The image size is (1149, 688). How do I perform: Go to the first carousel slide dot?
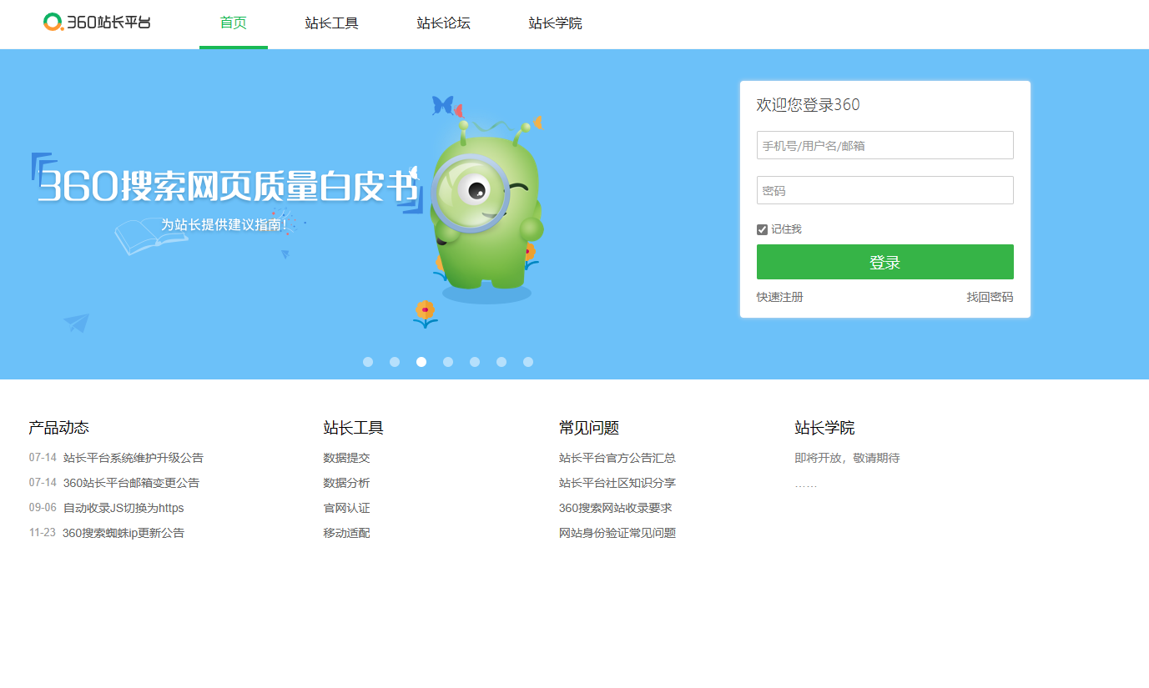368,362
